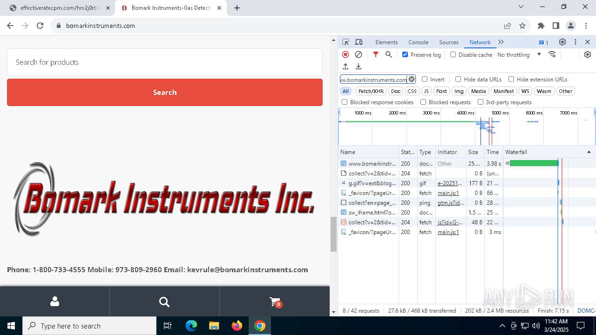Toggle the inspect element picker icon
Screen dimensions: 596x335
pyautogui.click(x=345, y=42)
